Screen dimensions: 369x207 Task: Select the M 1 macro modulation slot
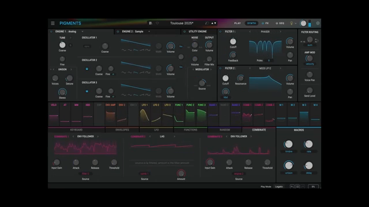click(x=281, y=114)
